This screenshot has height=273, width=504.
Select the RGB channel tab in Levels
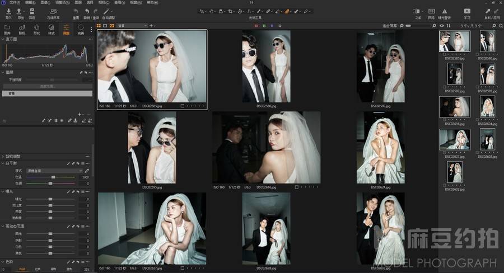(22, 269)
